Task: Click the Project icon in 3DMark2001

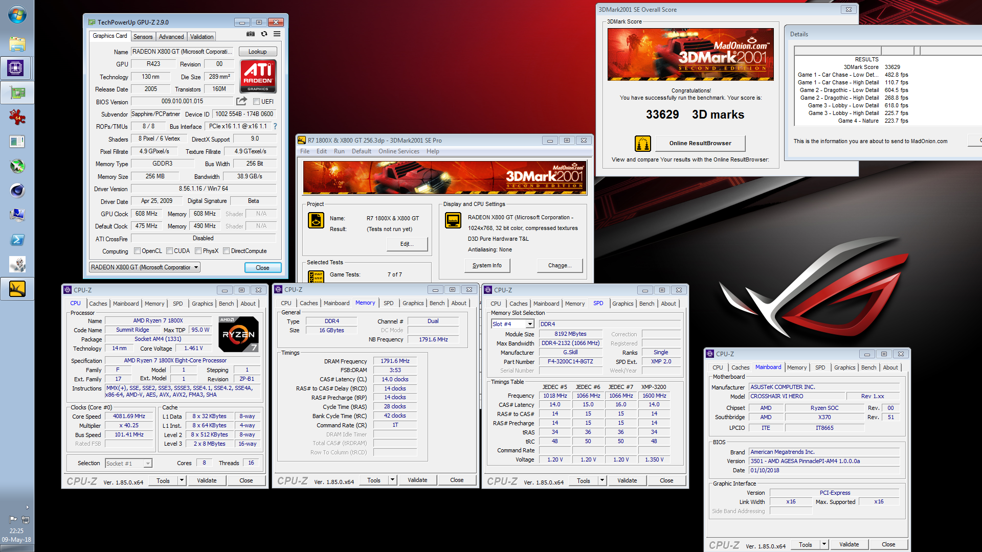Action: click(316, 220)
